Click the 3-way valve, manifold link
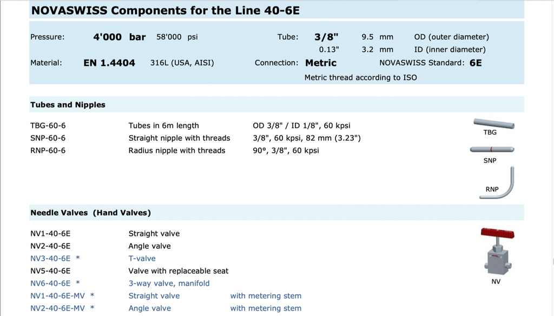This screenshot has height=316, width=554. [169, 284]
